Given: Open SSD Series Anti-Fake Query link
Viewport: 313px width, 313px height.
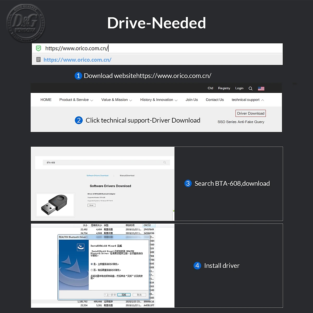Looking at the screenshot, I should click(241, 122).
